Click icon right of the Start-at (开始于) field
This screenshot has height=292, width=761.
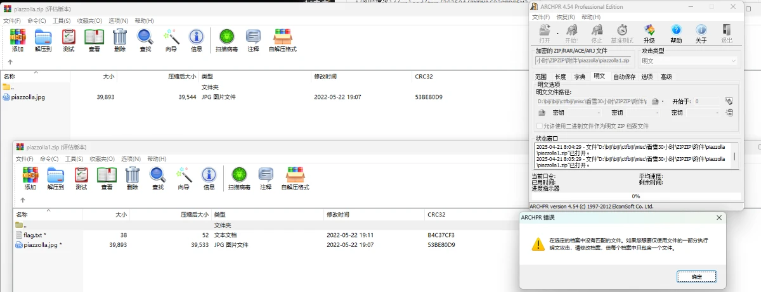point(729,101)
